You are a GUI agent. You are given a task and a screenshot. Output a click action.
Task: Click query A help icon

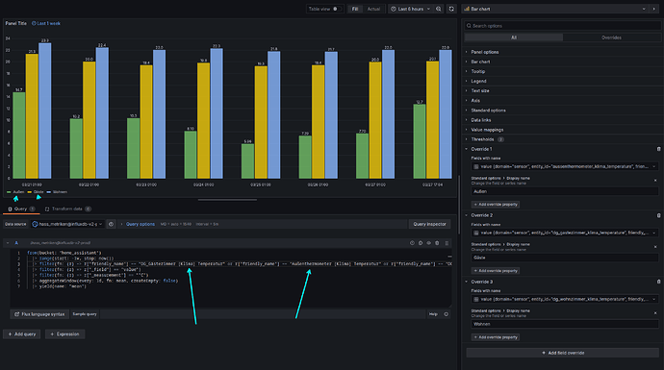(x=412, y=243)
